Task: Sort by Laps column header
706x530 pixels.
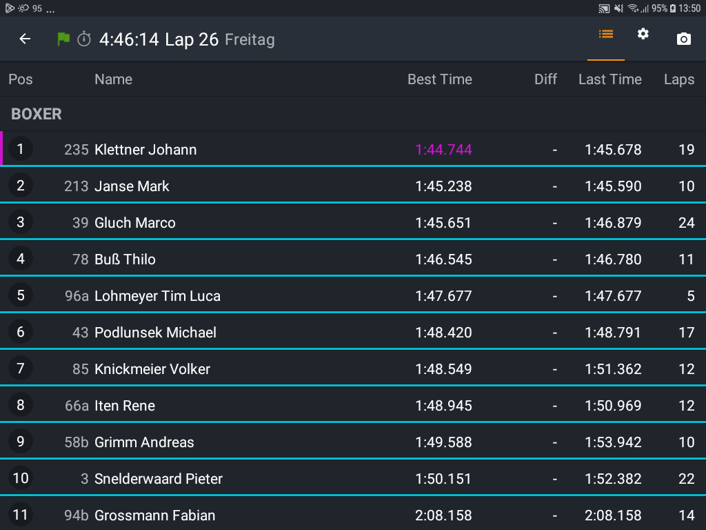Action: click(x=678, y=79)
